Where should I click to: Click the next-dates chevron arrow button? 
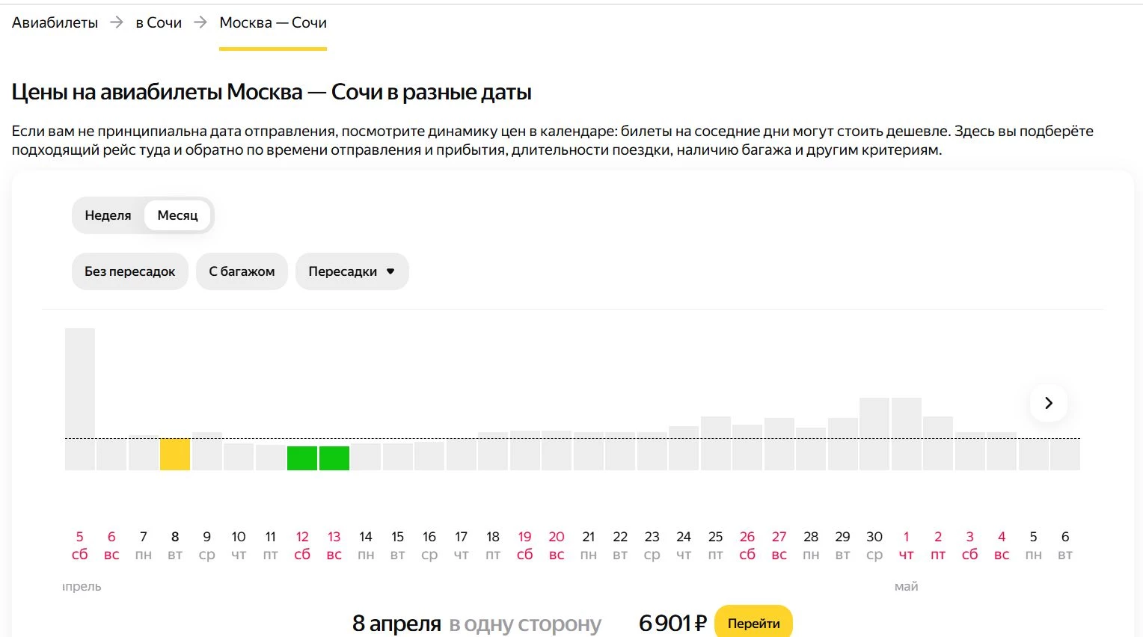(1048, 403)
